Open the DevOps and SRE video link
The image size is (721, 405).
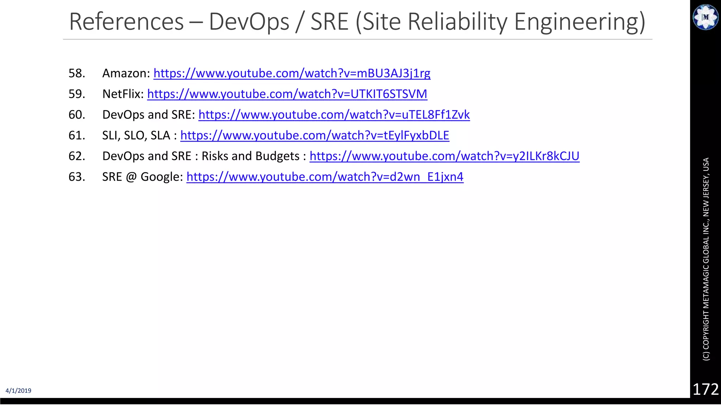click(x=334, y=115)
